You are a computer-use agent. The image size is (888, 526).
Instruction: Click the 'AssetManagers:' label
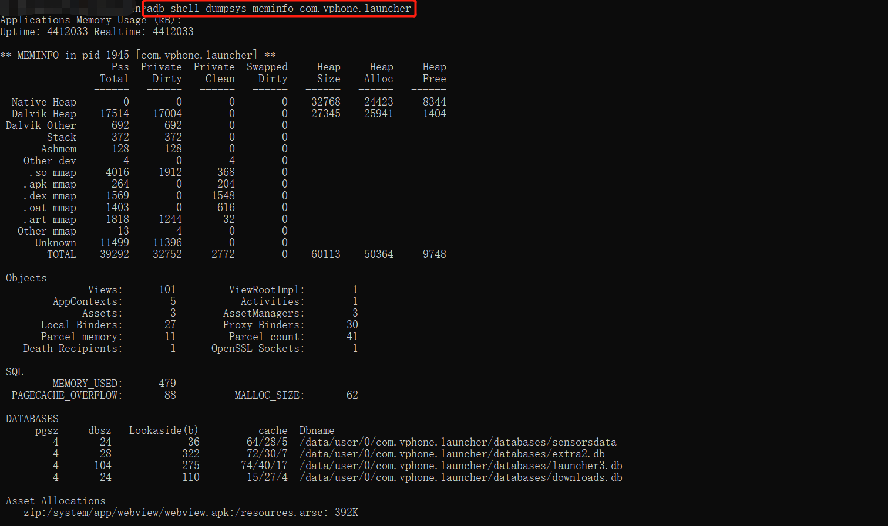[x=264, y=313]
